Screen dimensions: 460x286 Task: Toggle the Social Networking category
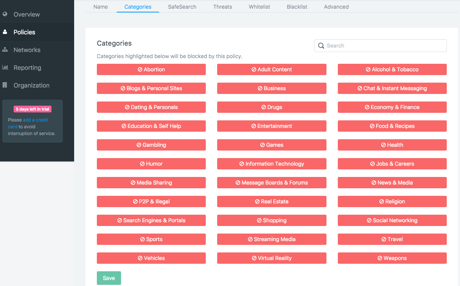click(392, 220)
